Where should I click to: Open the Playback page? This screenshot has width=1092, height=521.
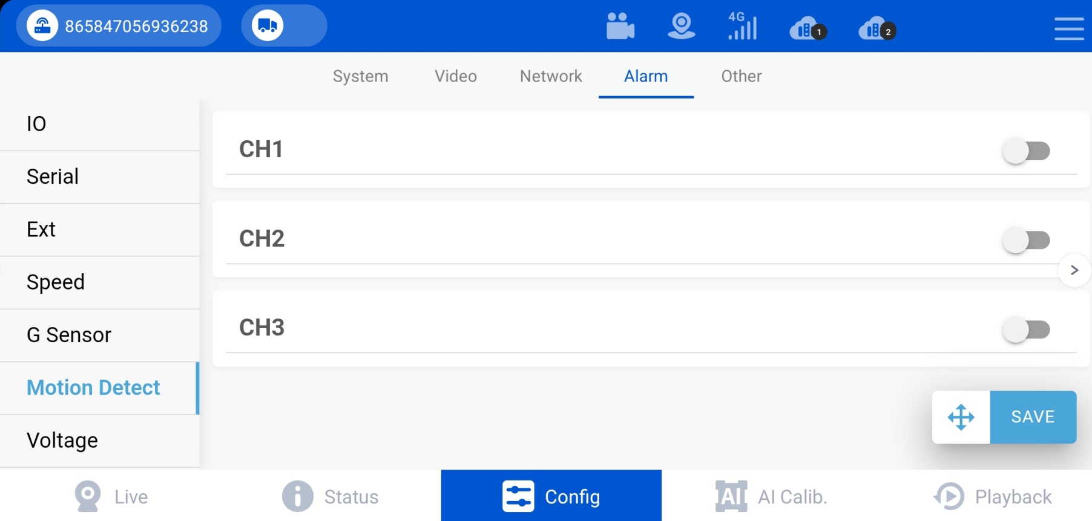(993, 496)
